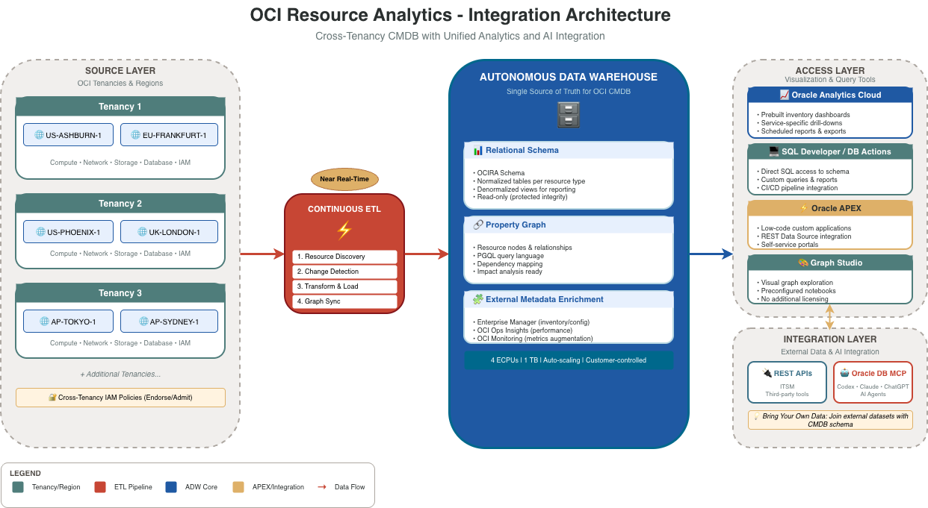
Task: Click the key icon next to Property Graph
Action: coord(477,224)
